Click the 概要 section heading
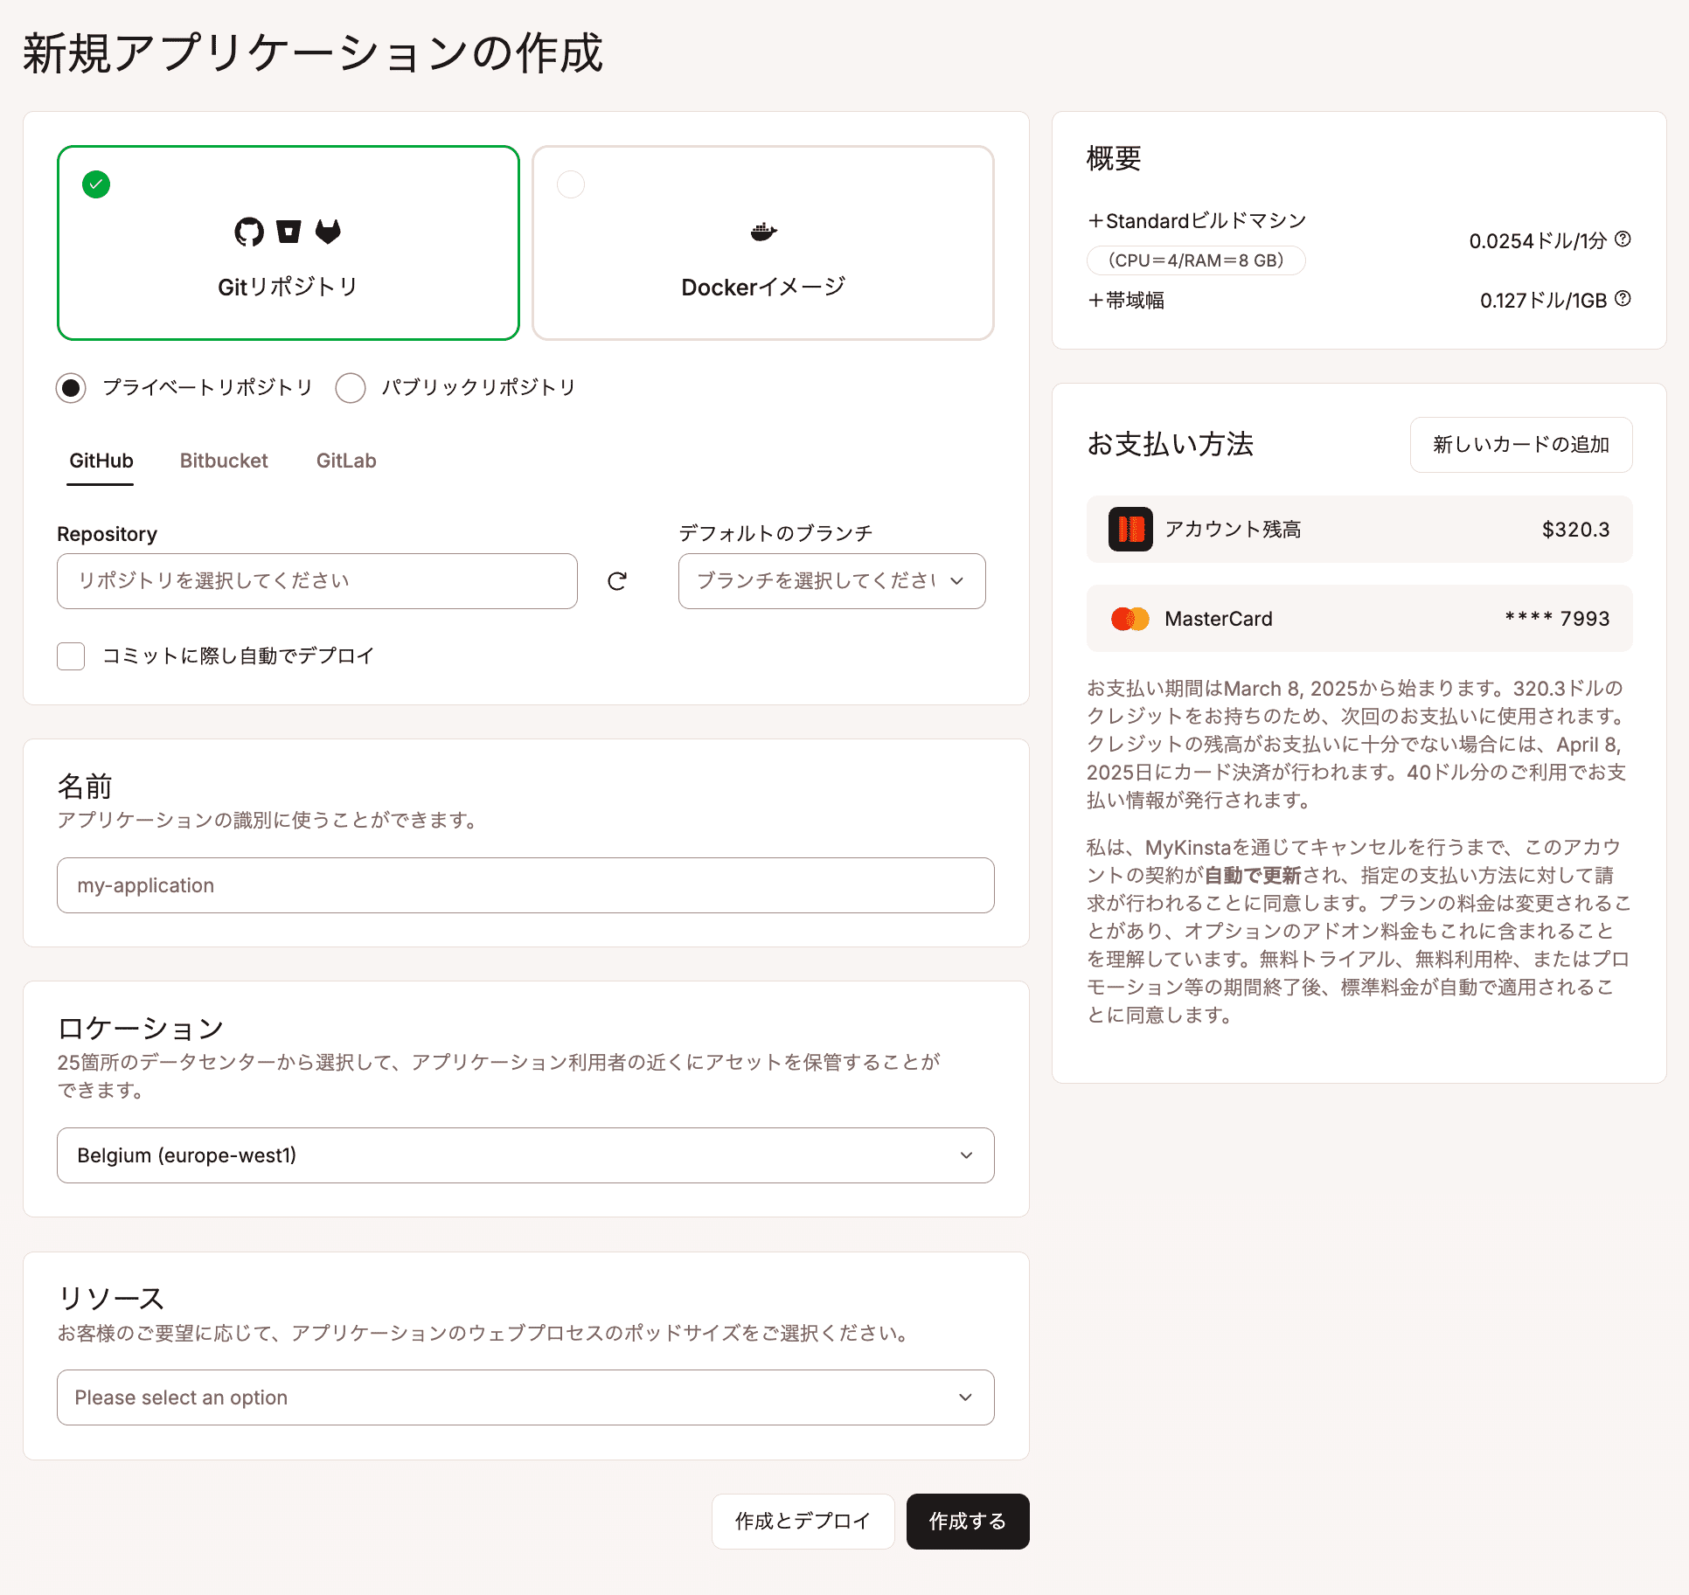 pyautogui.click(x=1114, y=158)
